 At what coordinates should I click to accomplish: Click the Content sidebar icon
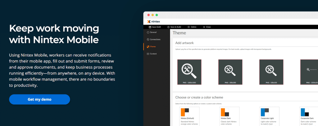148,54
